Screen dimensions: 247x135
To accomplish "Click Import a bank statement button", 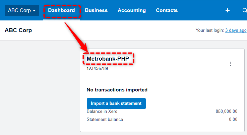I will click(116, 103).
